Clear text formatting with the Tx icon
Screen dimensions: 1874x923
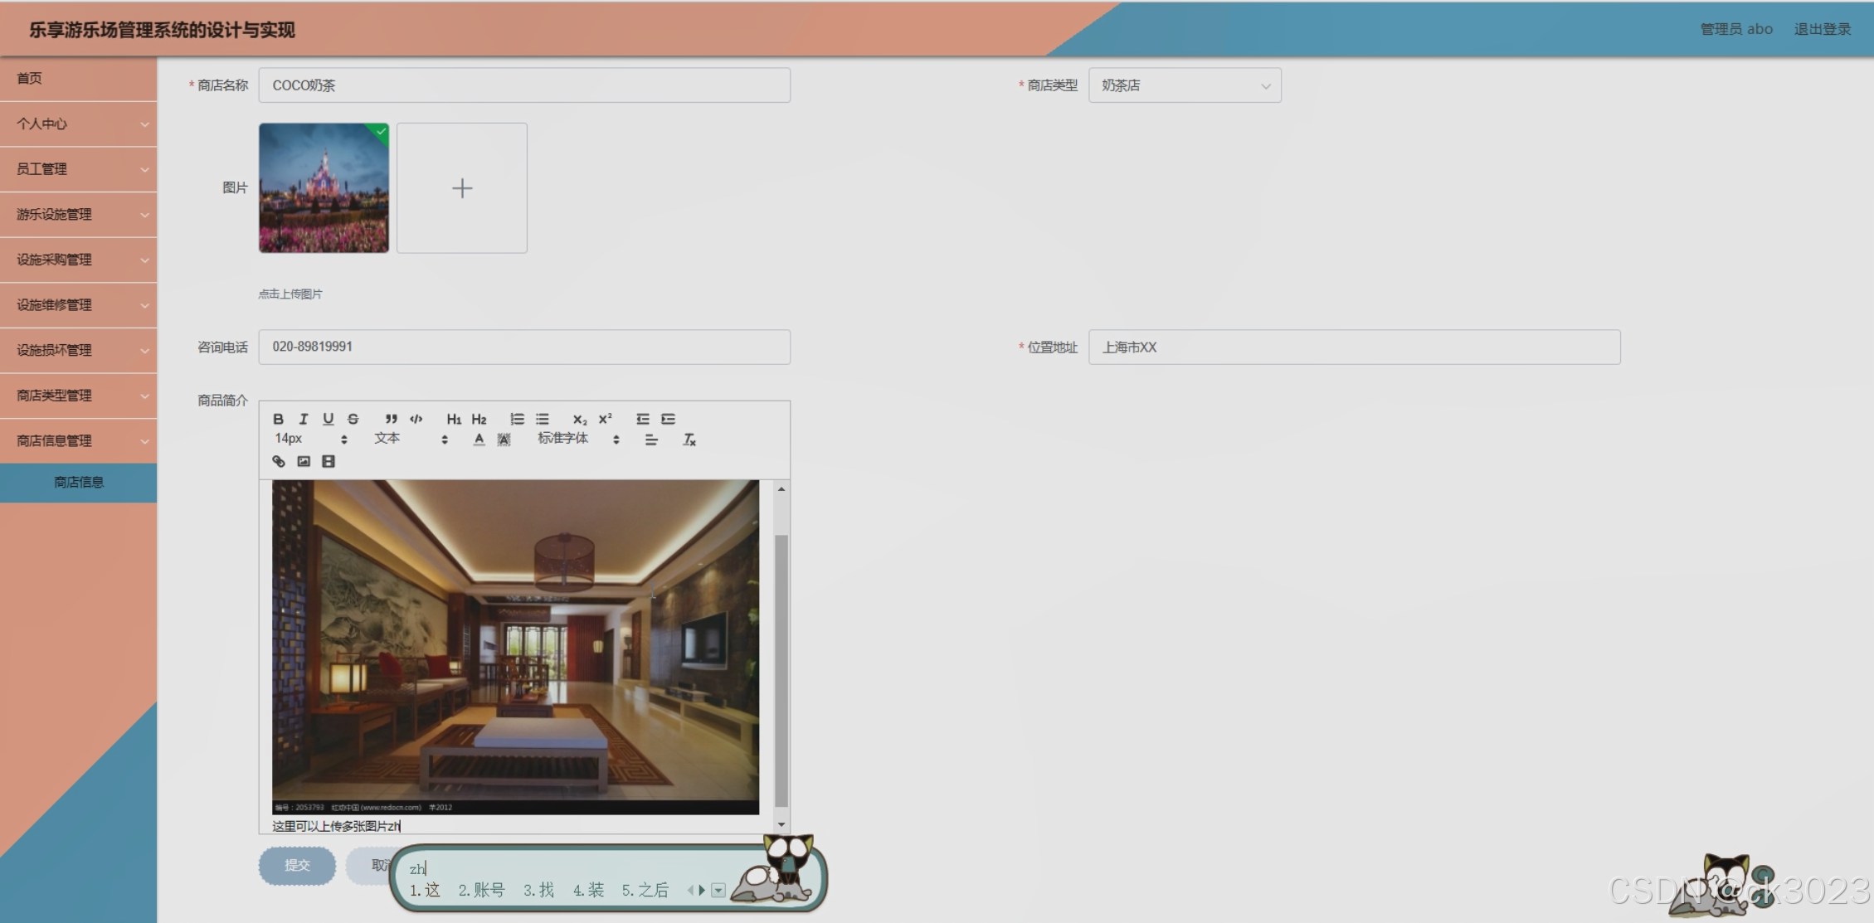(x=689, y=440)
